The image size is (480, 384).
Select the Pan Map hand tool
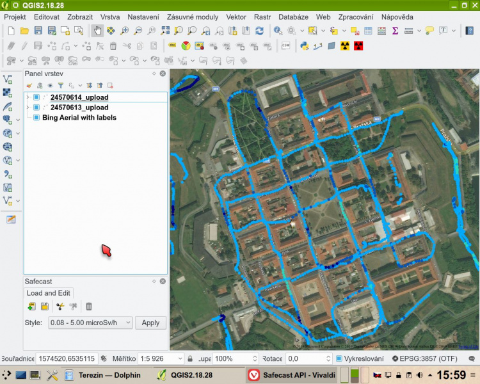pyautogui.click(x=97, y=31)
